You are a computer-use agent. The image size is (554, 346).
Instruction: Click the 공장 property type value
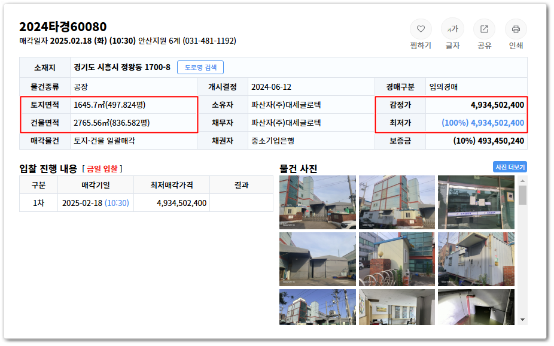point(81,87)
